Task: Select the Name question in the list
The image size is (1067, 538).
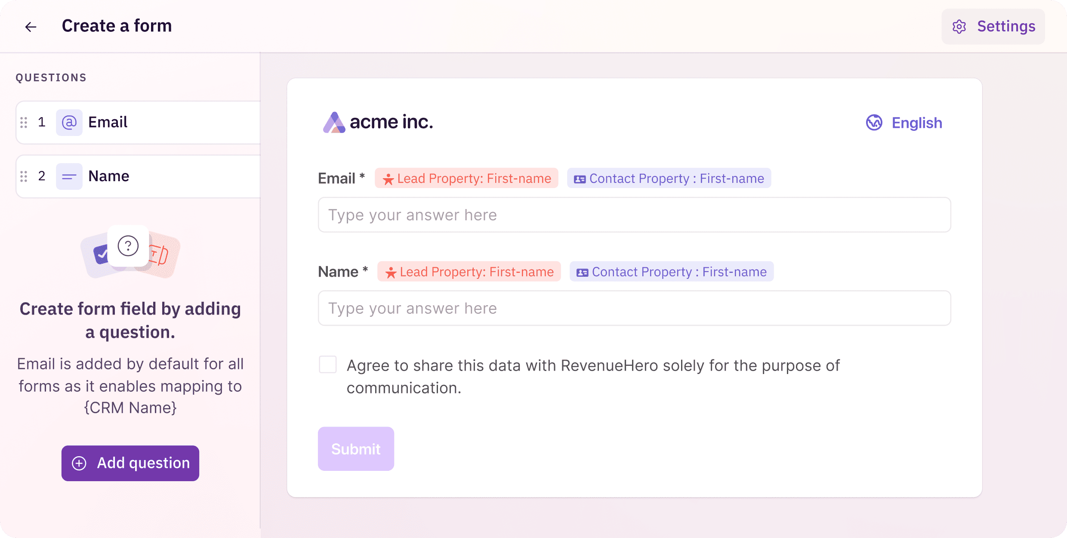Action: 138,176
